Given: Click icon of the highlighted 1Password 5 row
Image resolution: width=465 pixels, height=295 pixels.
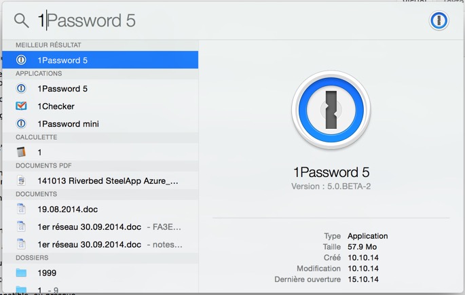Looking at the screenshot, I should (21, 60).
